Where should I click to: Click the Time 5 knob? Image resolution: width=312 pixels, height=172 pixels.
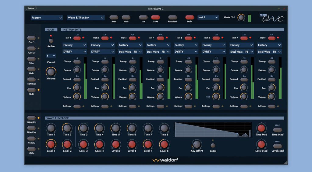pos(116,128)
